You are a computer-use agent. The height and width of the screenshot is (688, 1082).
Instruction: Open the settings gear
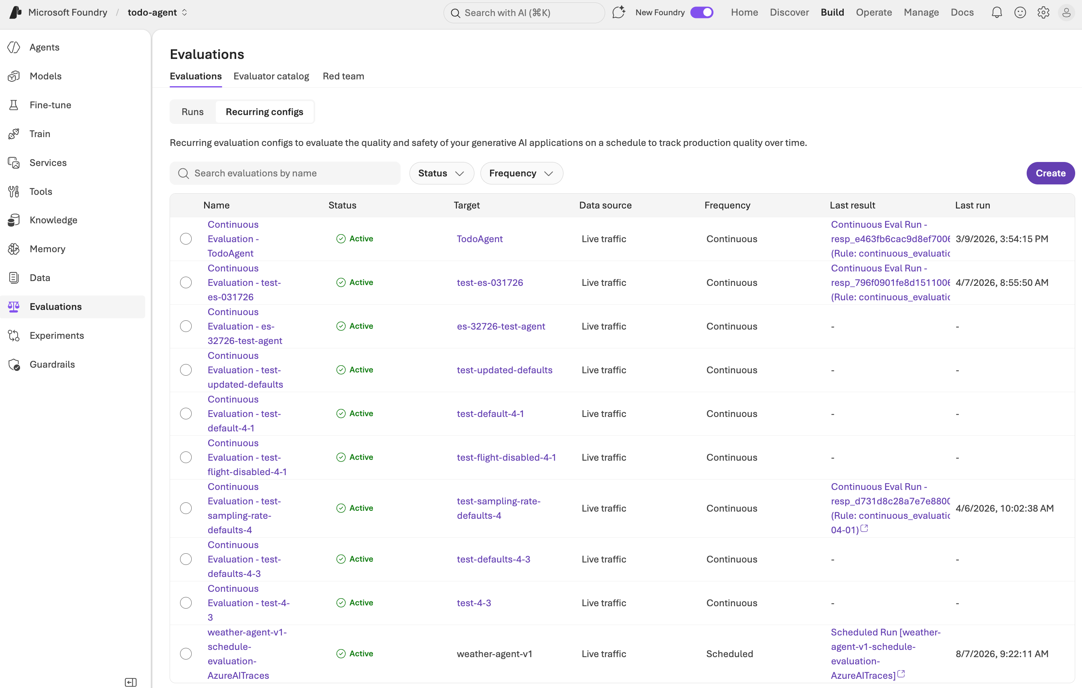pos(1044,12)
